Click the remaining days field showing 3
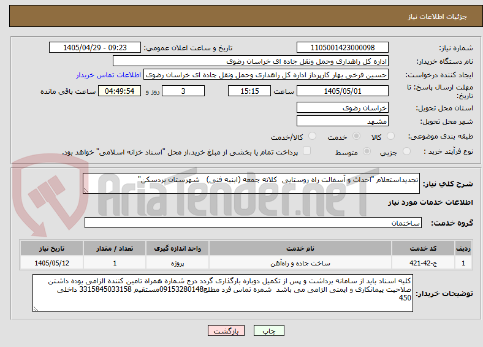Screen dimensions: 483x347 pyautogui.click(x=183, y=91)
